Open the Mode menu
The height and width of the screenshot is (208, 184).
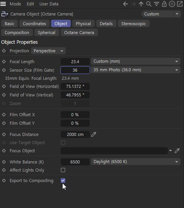[15, 4]
